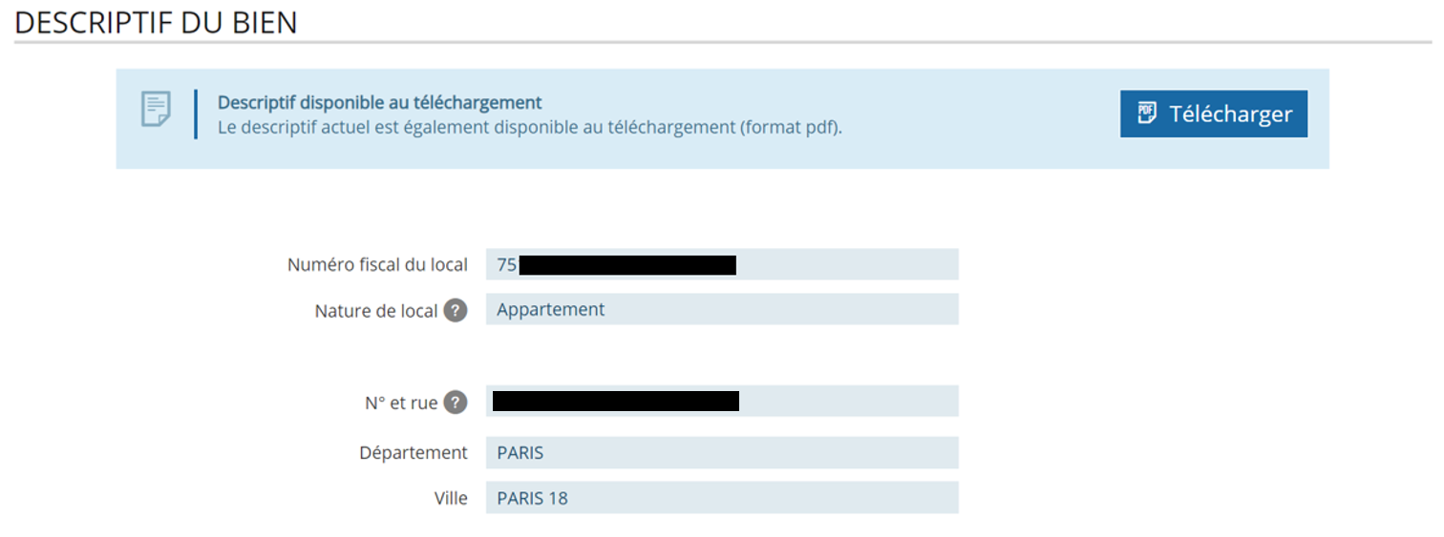
Task: Select the Département field showing PARIS
Action: click(722, 452)
